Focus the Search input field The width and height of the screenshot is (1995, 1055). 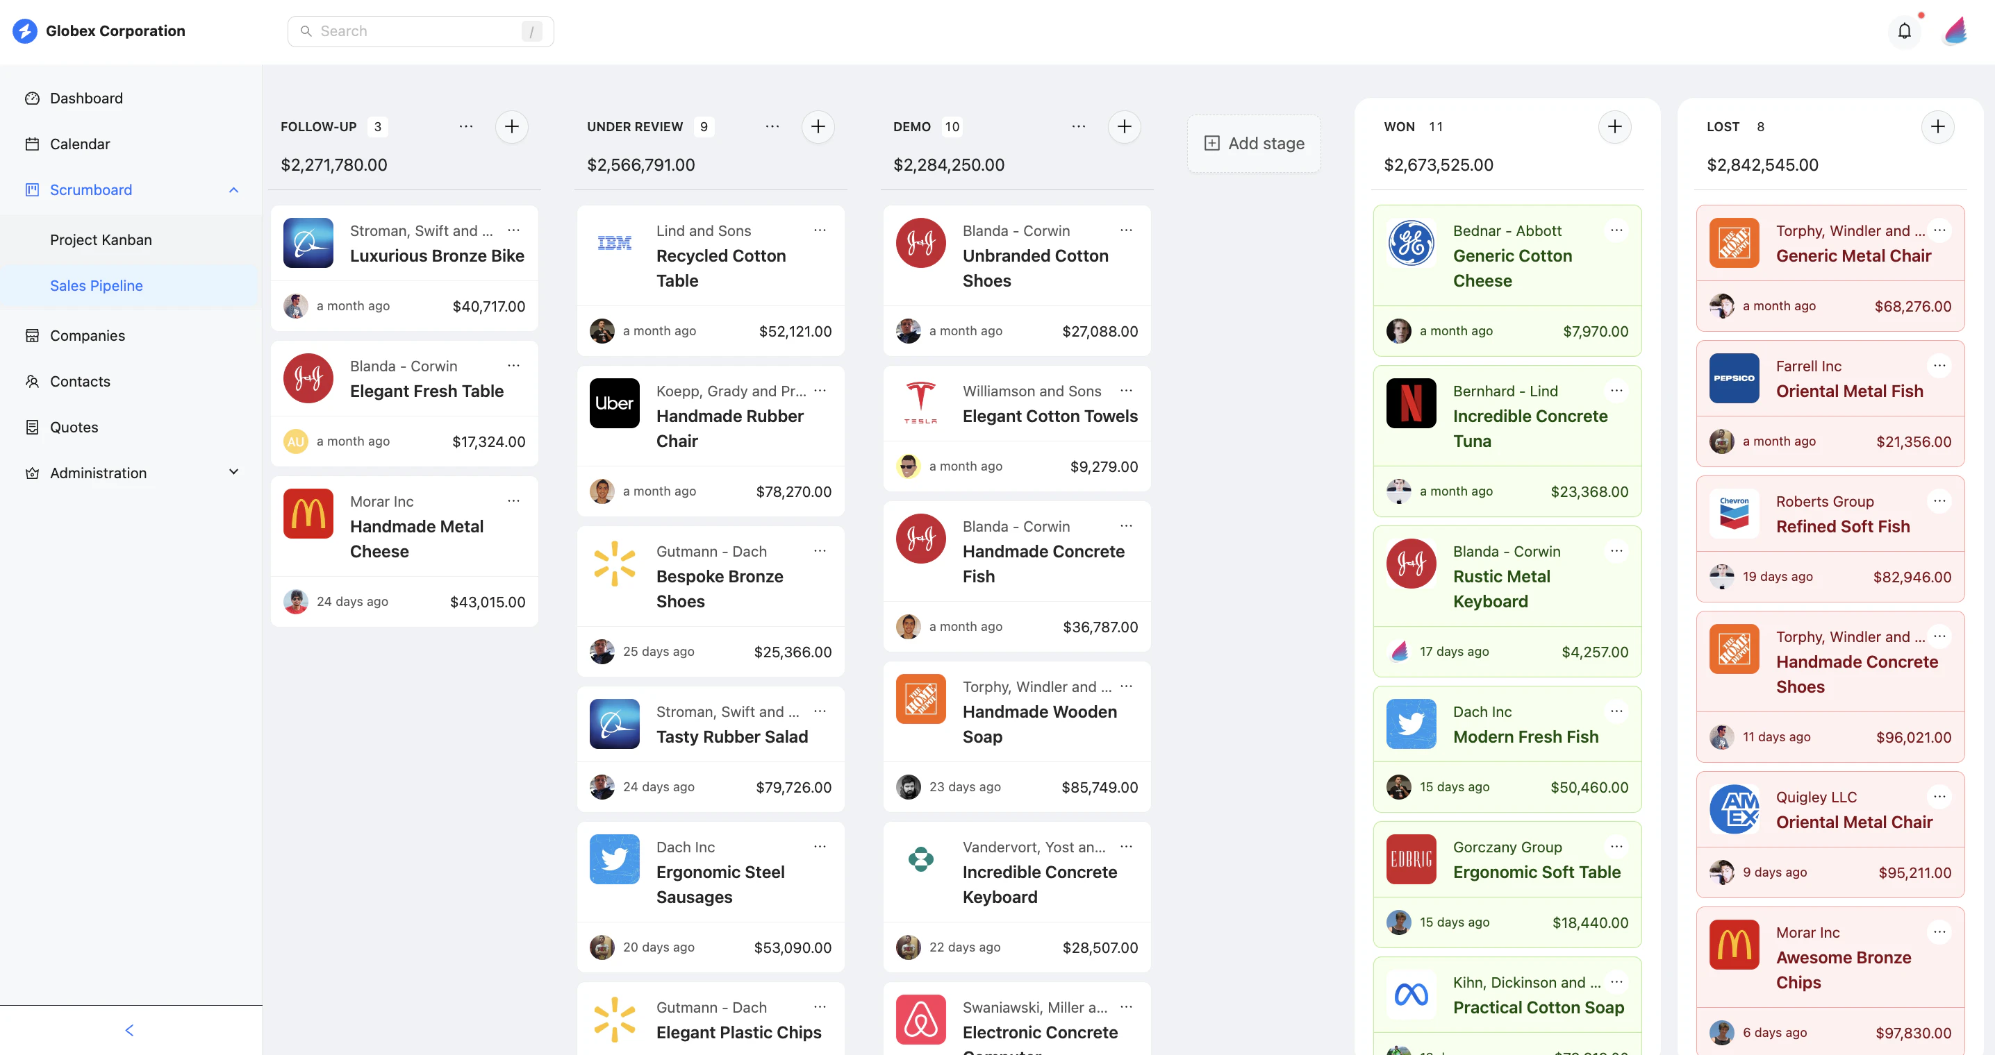click(x=420, y=31)
